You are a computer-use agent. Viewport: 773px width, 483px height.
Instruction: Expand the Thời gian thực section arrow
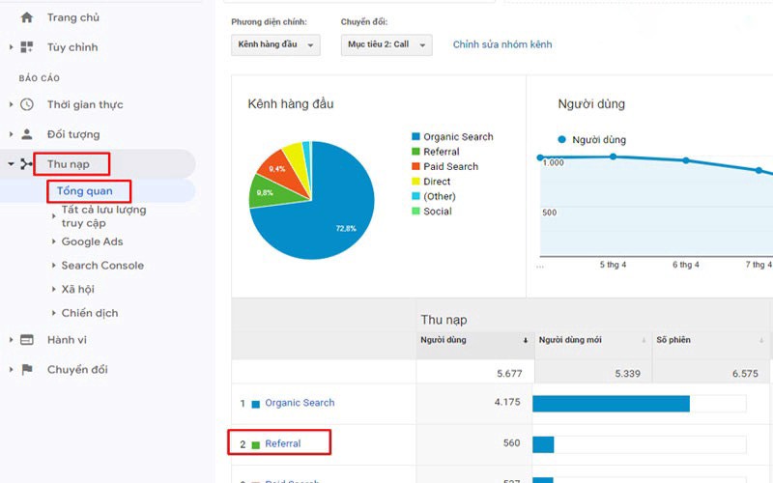point(11,104)
